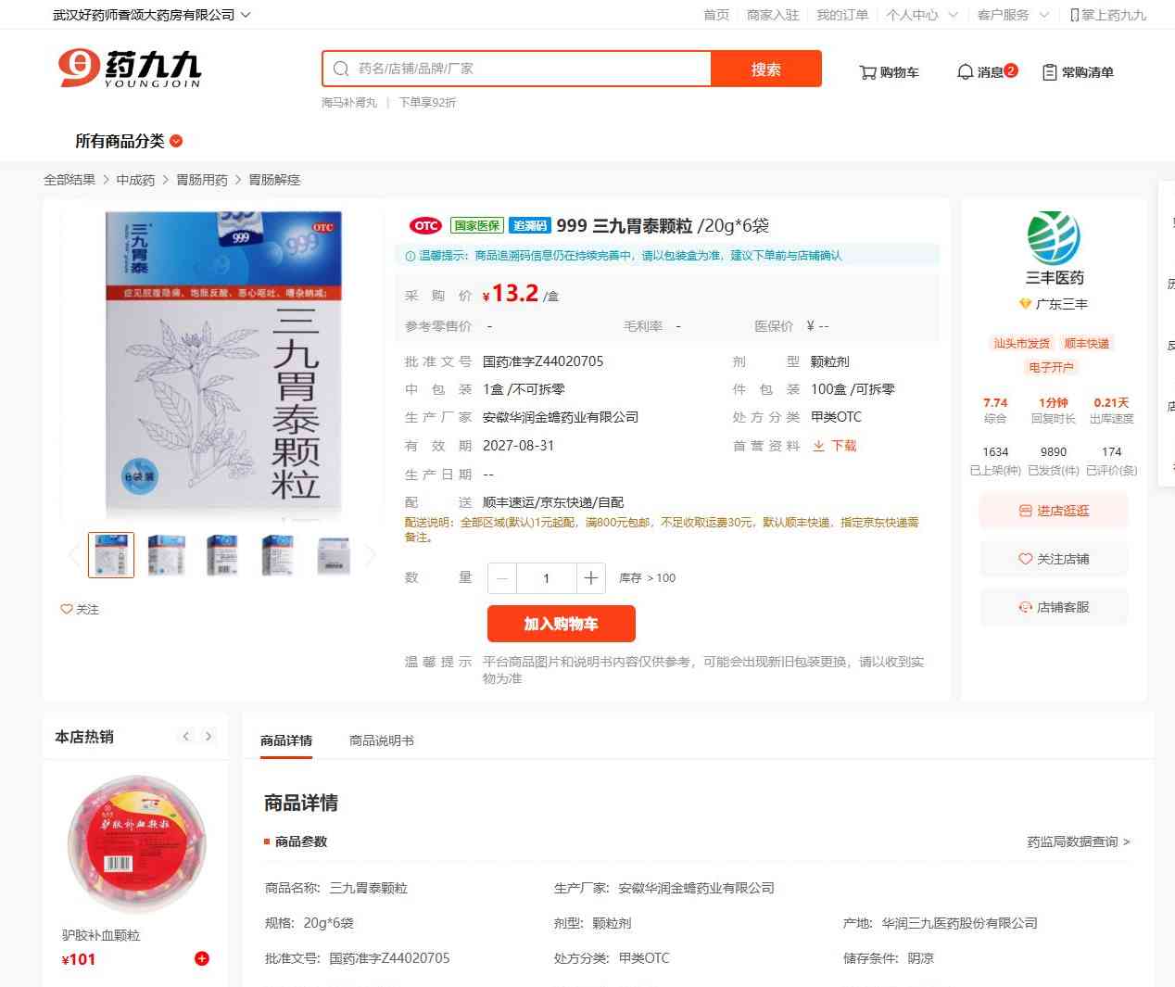Expand the 个人中心 dropdown
This screenshot has height=987, width=1175.
[x=921, y=15]
